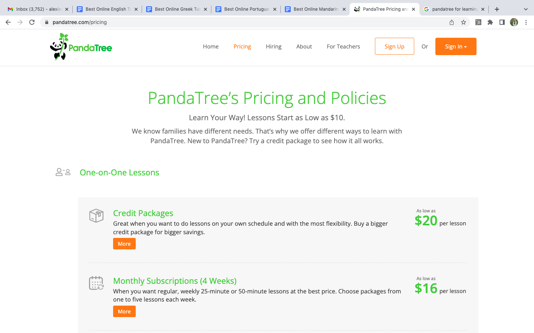The height and width of the screenshot is (333, 534).
Task: Expand Monthly Subscriptions with More button
Action: point(124,312)
